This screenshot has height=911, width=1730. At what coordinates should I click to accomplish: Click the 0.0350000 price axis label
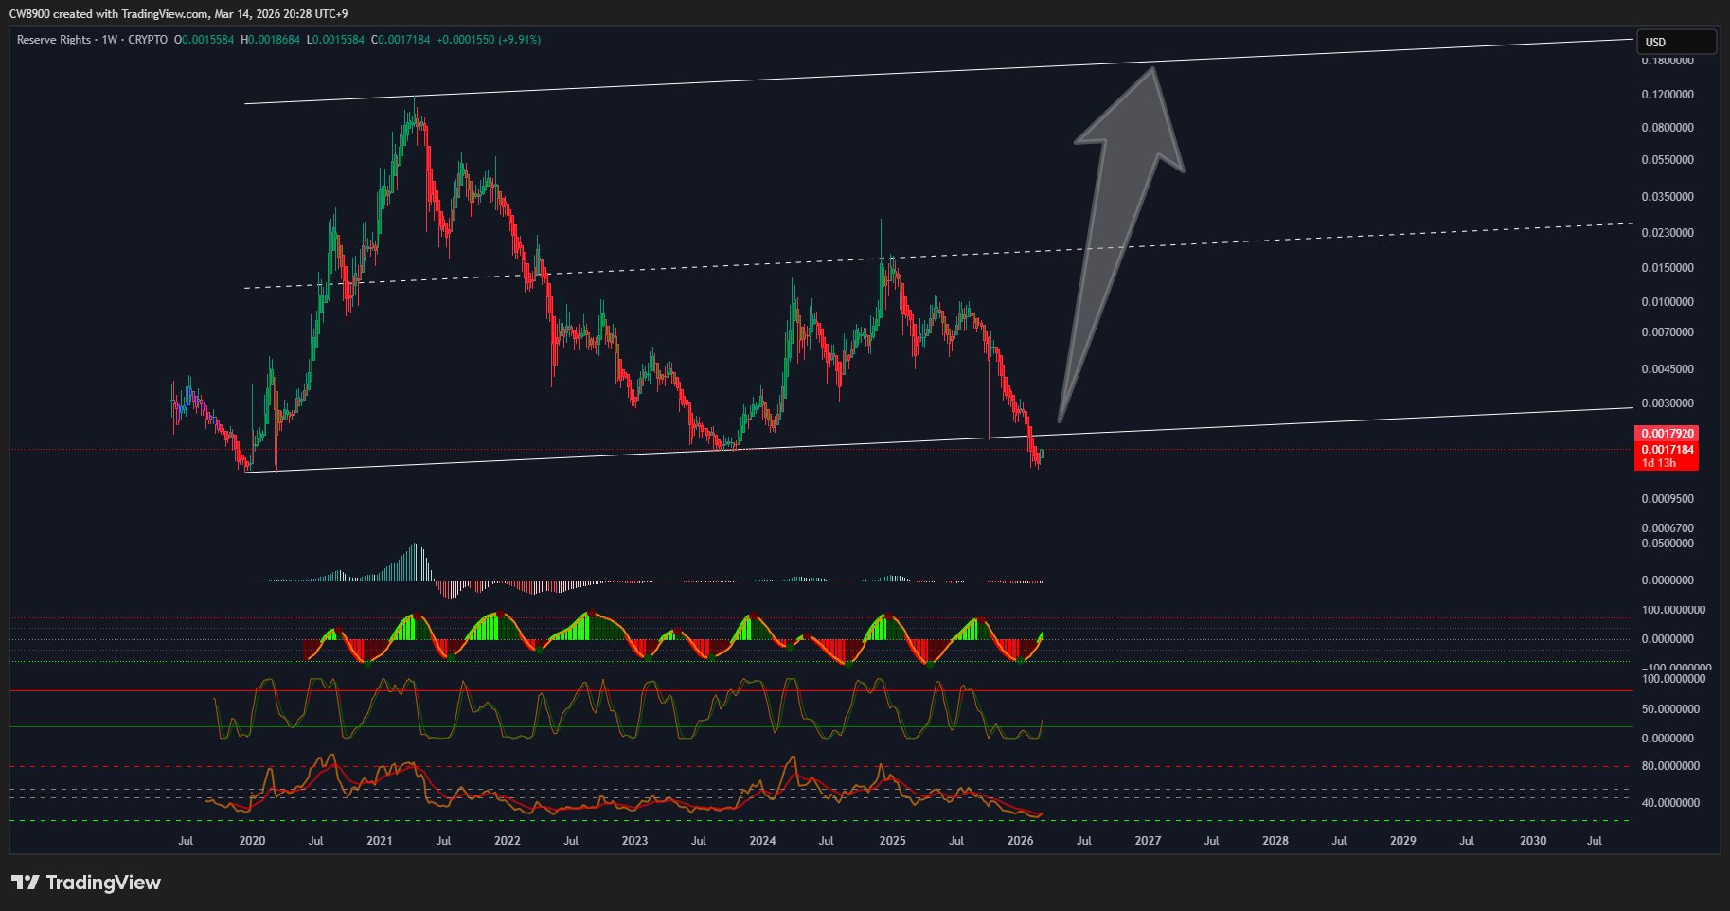(1668, 197)
